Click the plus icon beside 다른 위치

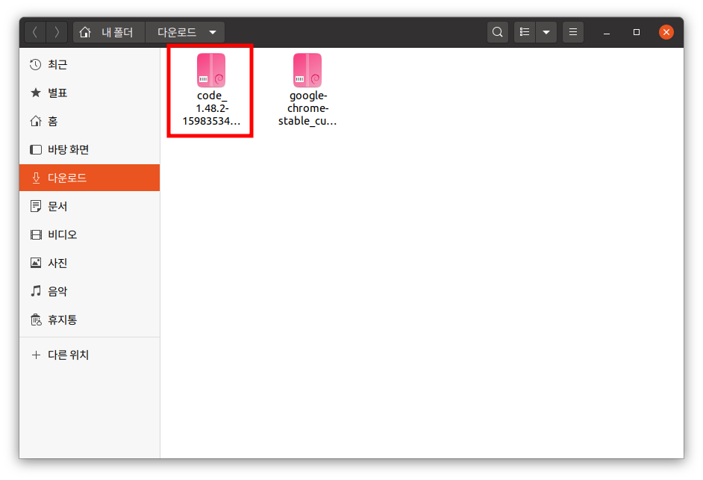pos(36,355)
